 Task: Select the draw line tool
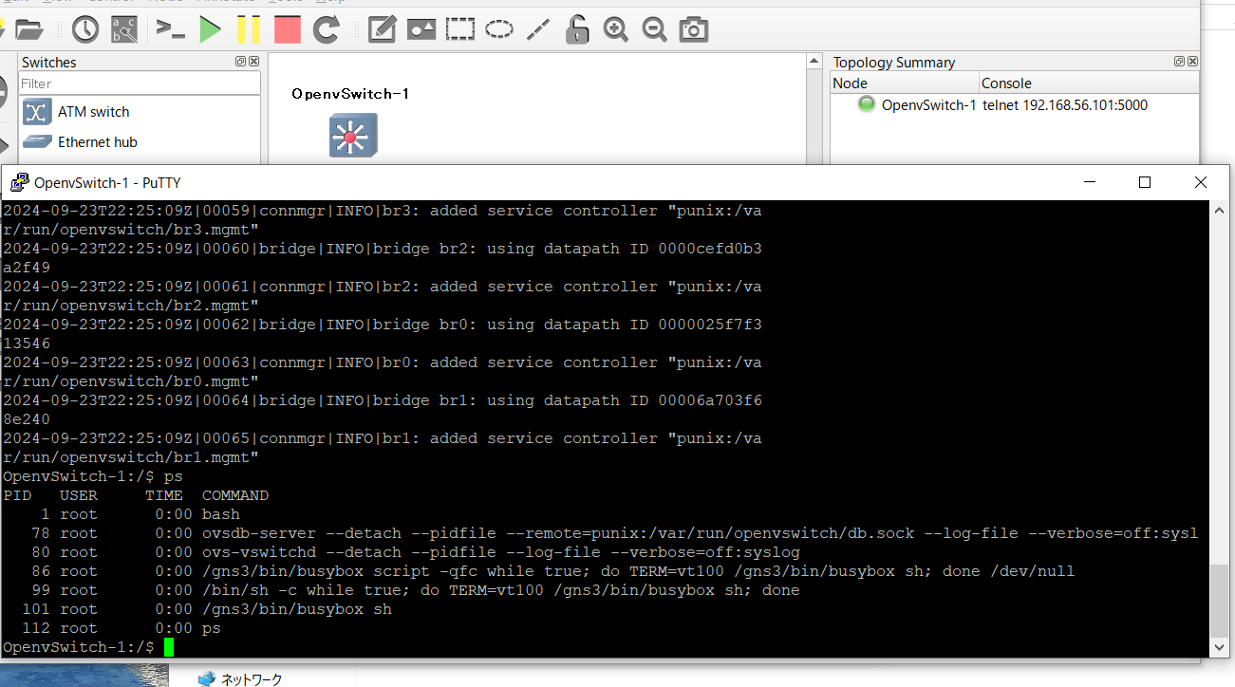click(538, 30)
